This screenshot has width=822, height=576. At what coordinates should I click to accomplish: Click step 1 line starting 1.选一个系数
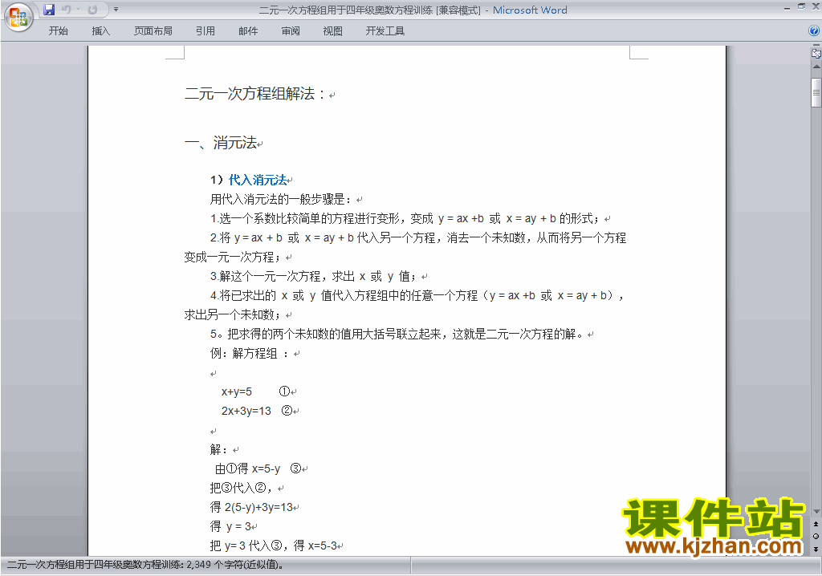click(405, 218)
